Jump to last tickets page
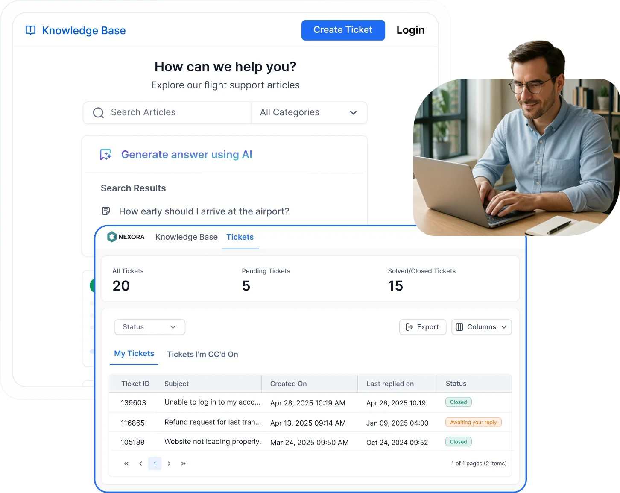The image size is (620, 493). point(183,464)
